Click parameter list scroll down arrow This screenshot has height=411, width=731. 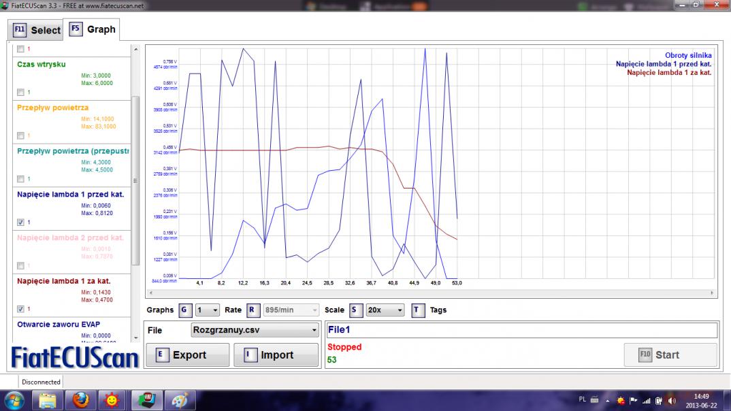[135, 338]
